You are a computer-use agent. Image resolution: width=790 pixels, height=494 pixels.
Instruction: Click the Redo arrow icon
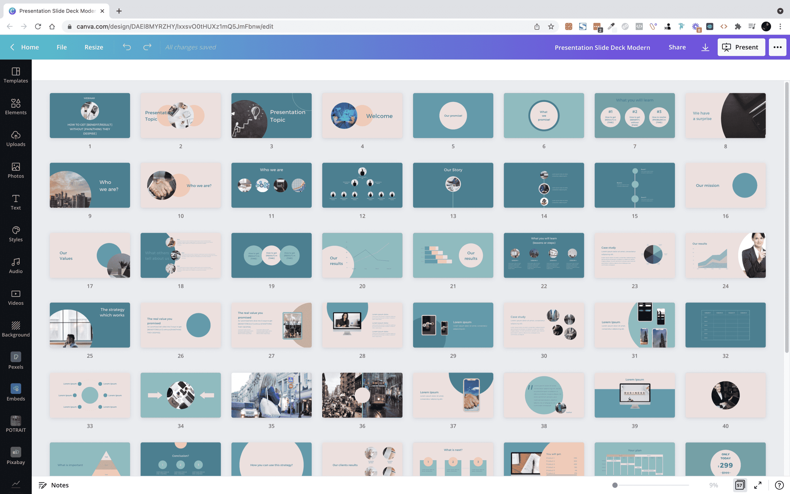point(147,47)
